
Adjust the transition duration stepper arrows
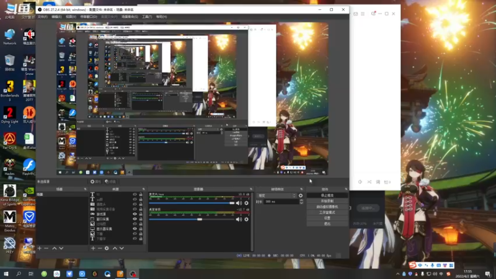point(301,201)
